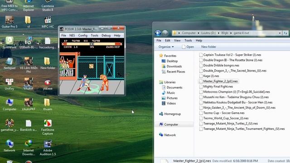Image resolution: width=290 pixels, height=163 pixels.
Task: Select Teenage_Mutant_Ninja_Turtles_2_(U).nes file
Action: tap(228, 124)
